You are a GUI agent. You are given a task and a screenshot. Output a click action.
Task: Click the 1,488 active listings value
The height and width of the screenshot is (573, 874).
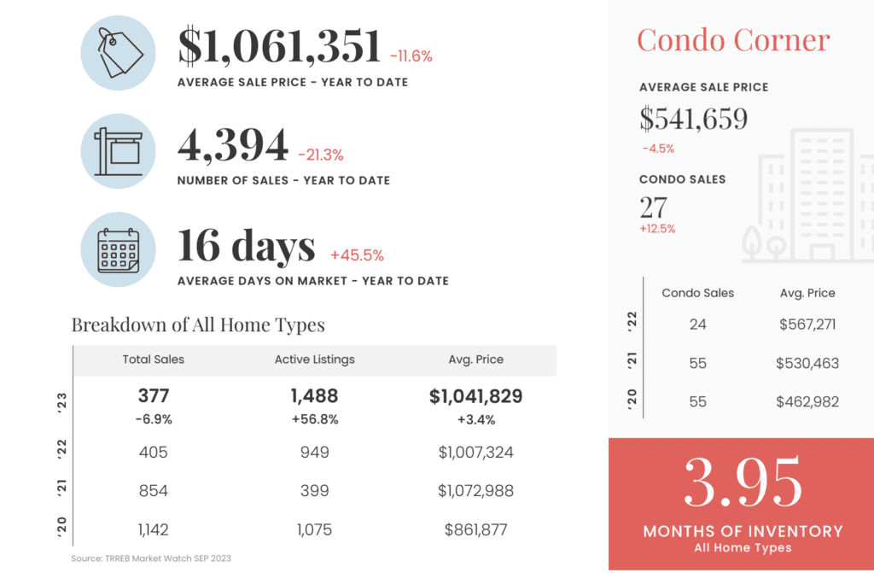pyautogui.click(x=314, y=395)
